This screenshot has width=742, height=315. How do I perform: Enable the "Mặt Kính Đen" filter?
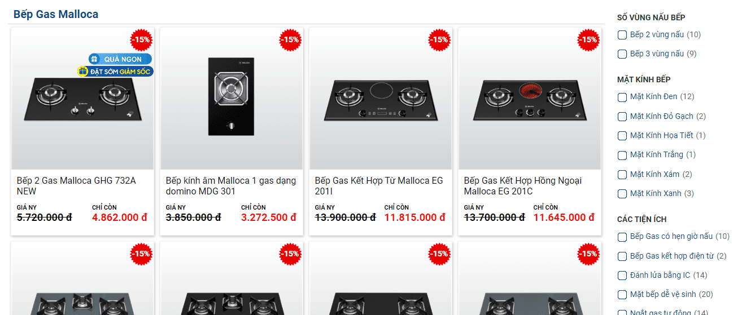pos(622,97)
